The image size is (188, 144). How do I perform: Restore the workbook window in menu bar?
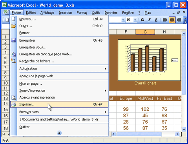pos(178,13)
